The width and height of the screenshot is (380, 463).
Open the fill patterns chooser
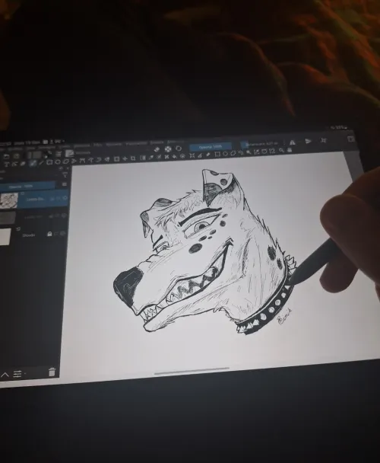click(36, 155)
